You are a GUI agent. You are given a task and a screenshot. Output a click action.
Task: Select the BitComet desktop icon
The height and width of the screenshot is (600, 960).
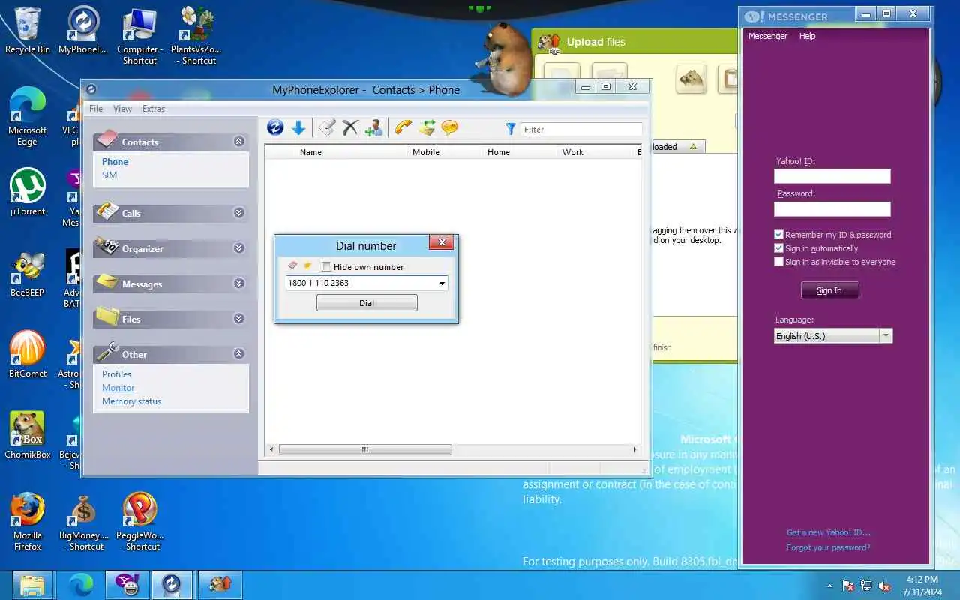[28, 354]
